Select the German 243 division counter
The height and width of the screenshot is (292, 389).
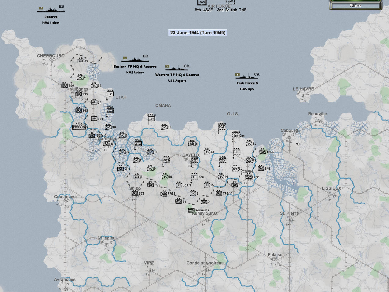tap(79, 110)
